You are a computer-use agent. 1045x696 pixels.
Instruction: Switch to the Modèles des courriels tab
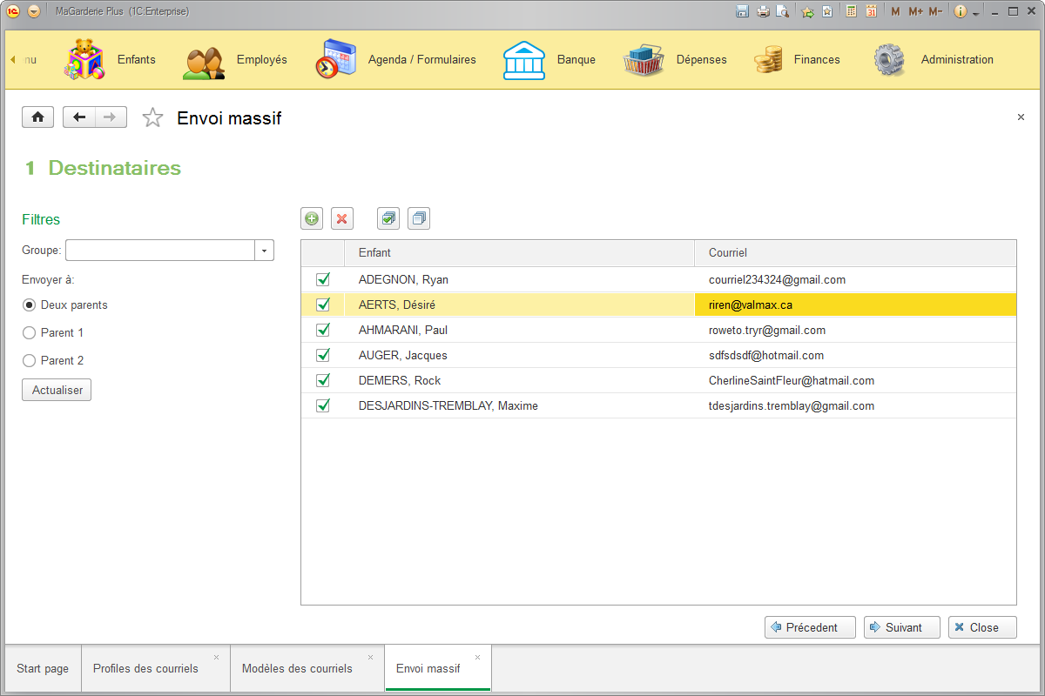click(297, 668)
